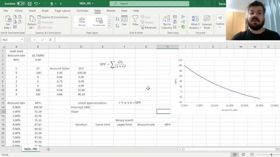The width and height of the screenshot is (280, 157).
Task: Toggle the AutoSave switch
Action: tap(21, 3)
